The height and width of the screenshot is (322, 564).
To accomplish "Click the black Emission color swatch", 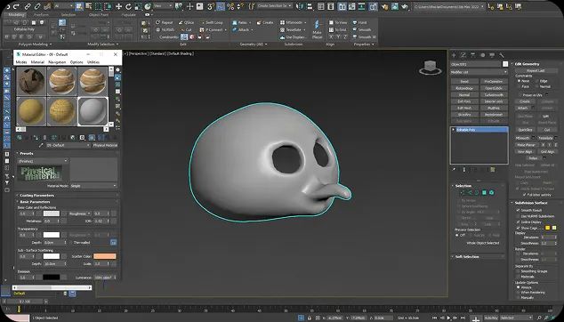I will tap(51, 278).
